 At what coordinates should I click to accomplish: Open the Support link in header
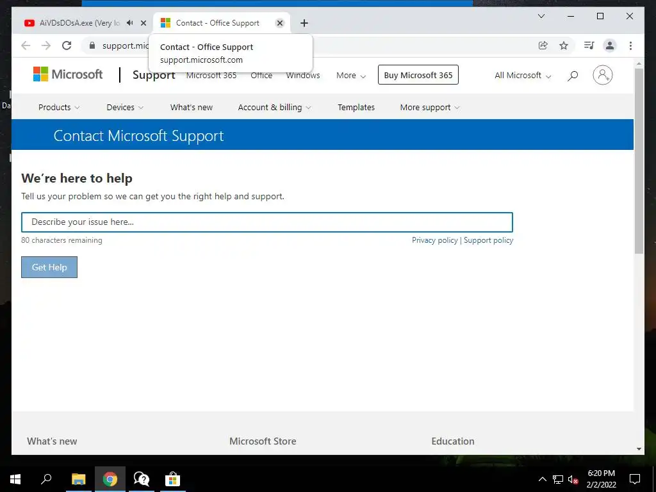[x=154, y=75]
